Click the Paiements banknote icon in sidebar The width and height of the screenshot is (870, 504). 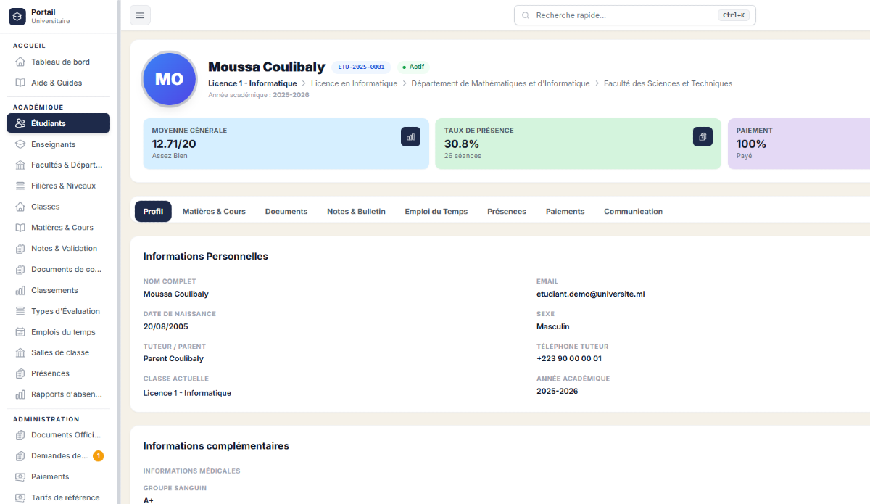(20, 476)
